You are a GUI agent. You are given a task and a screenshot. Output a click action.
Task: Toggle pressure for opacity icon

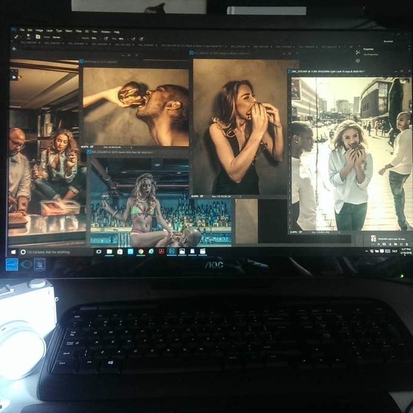[x=106, y=38]
